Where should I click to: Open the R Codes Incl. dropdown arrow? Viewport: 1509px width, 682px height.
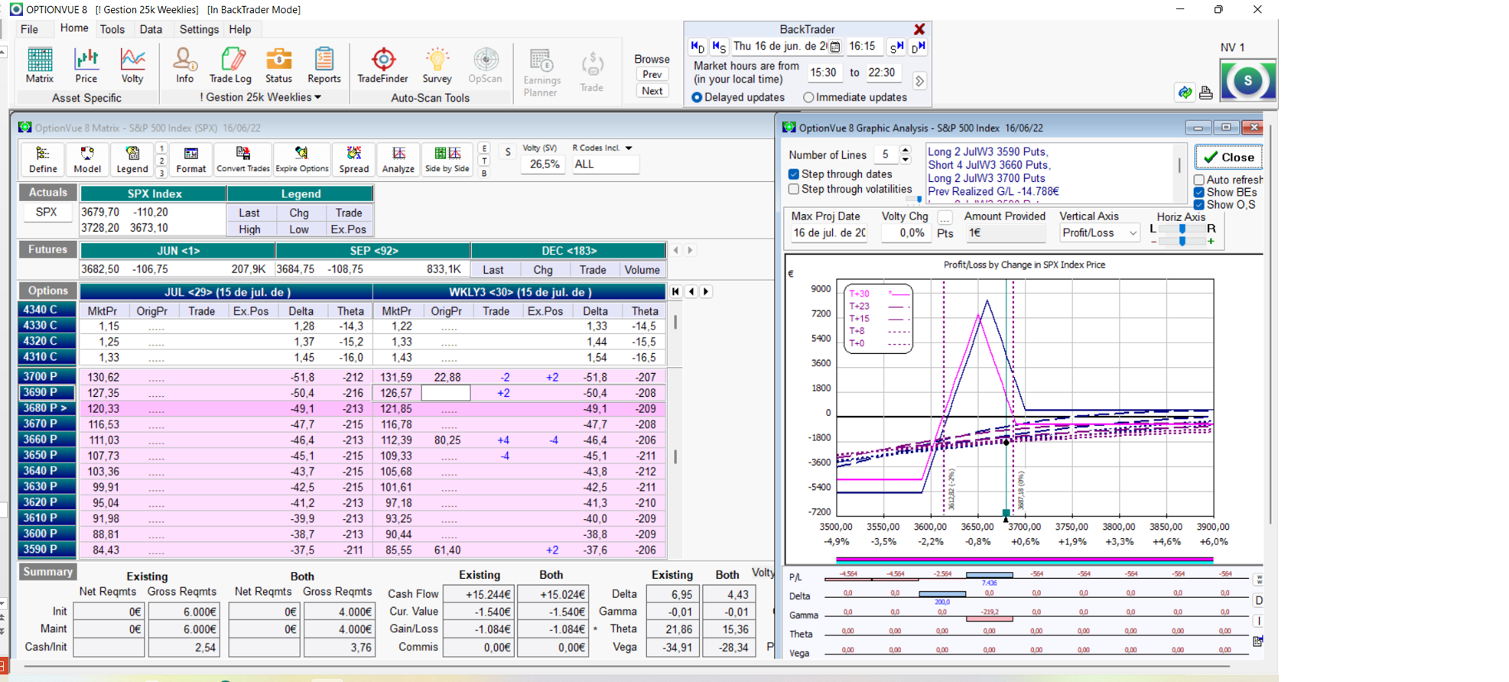pyautogui.click(x=629, y=148)
